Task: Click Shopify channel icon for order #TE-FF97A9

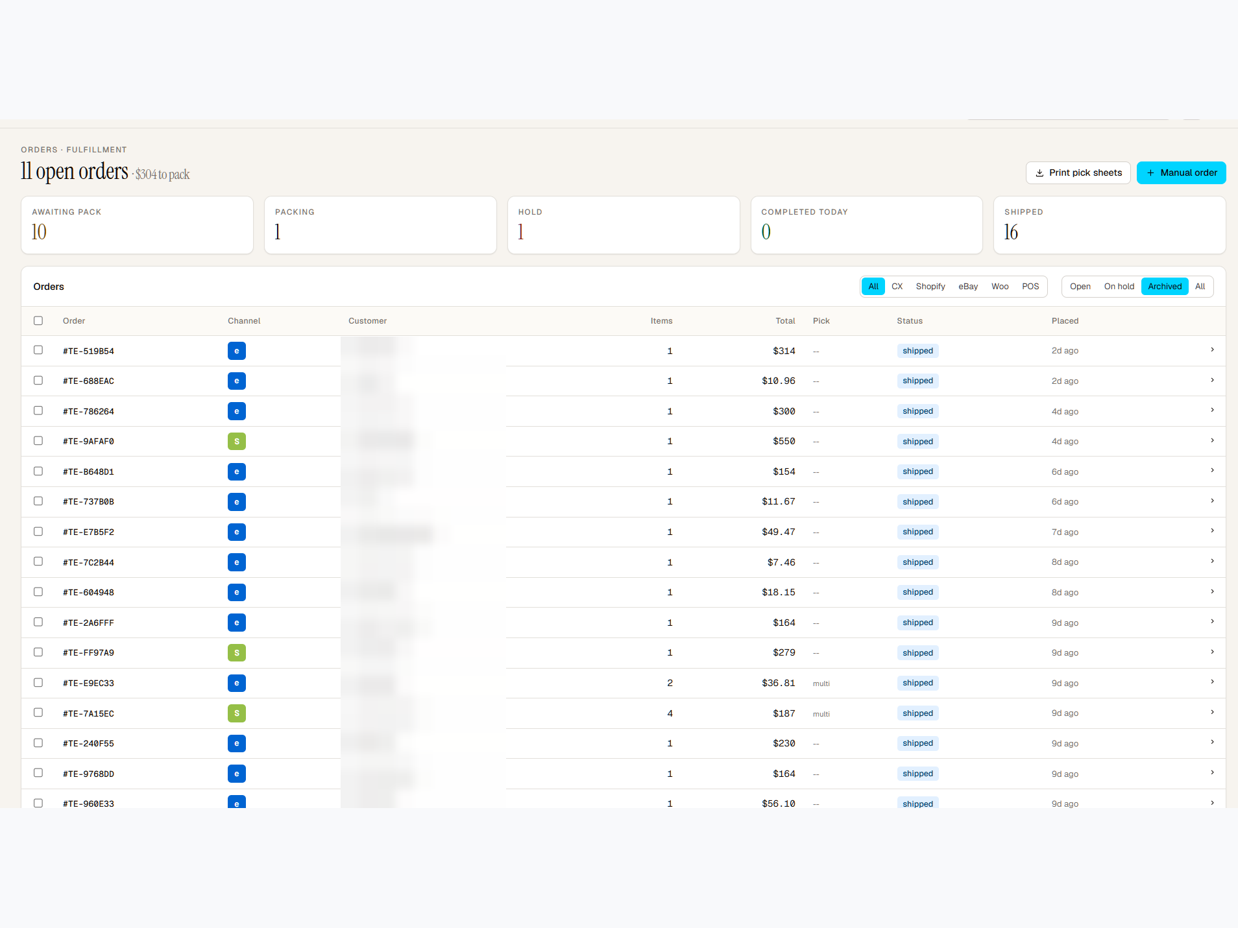Action: click(x=237, y=652)
